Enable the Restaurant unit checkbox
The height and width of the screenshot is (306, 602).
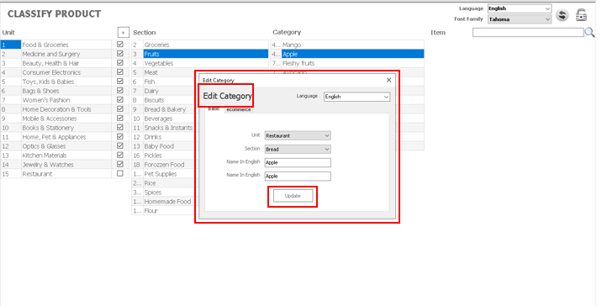point(119,173)
